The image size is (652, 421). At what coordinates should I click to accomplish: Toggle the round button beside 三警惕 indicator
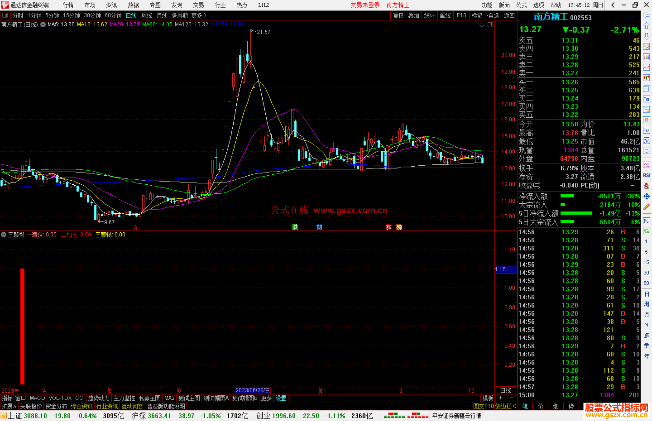click(4, 234)
